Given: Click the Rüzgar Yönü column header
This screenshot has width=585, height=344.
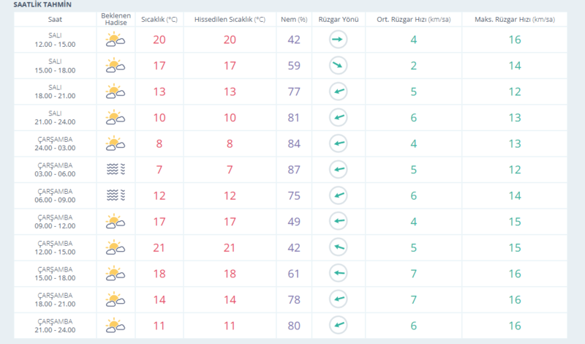Looking at the screenshot, I should pyautogui.click(x=337, y=18).
